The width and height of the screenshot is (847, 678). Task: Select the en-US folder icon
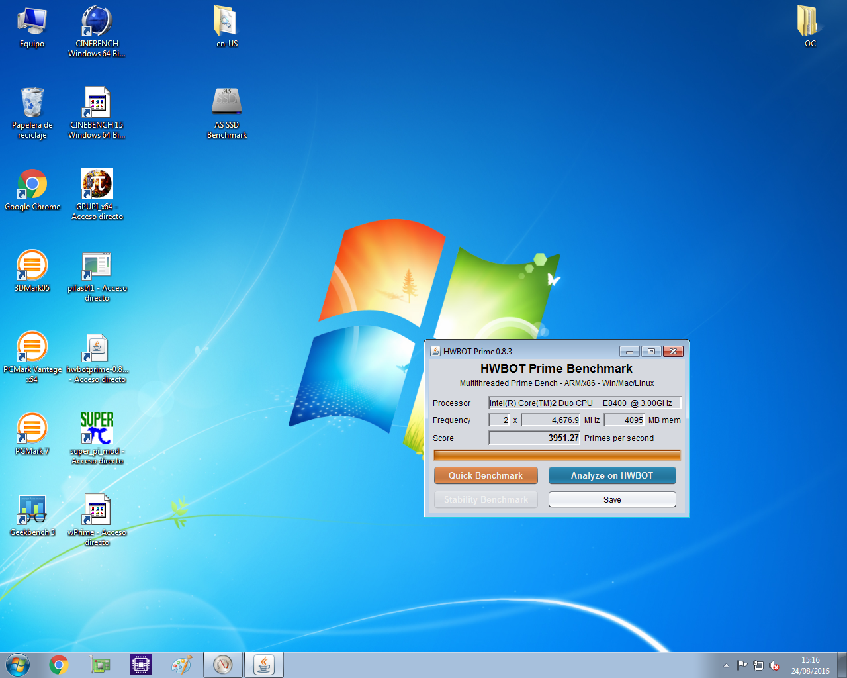(227, 28)
